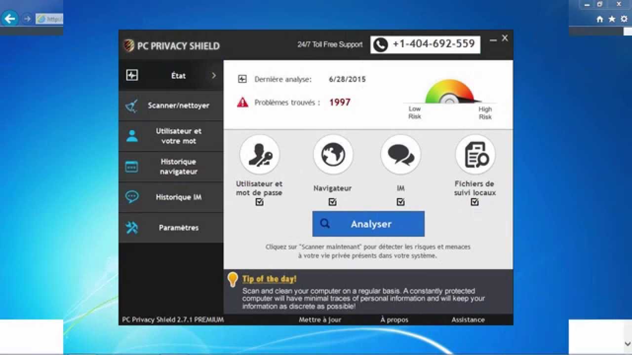The image size is (632, 355).
Task: Expand the État chevron arrow
Action: pyautogui.click(x=214, y=75)
